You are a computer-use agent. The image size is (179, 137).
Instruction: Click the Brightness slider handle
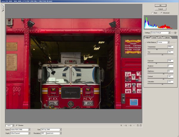[x=163, y=74]
